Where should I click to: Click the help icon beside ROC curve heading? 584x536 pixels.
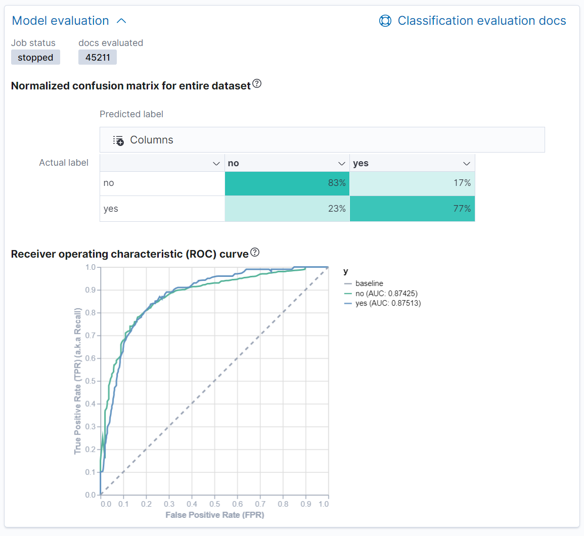[x=255, y=252]
